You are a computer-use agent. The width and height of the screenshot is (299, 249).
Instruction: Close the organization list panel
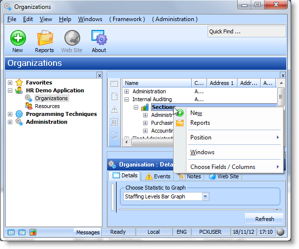(283, 76)
